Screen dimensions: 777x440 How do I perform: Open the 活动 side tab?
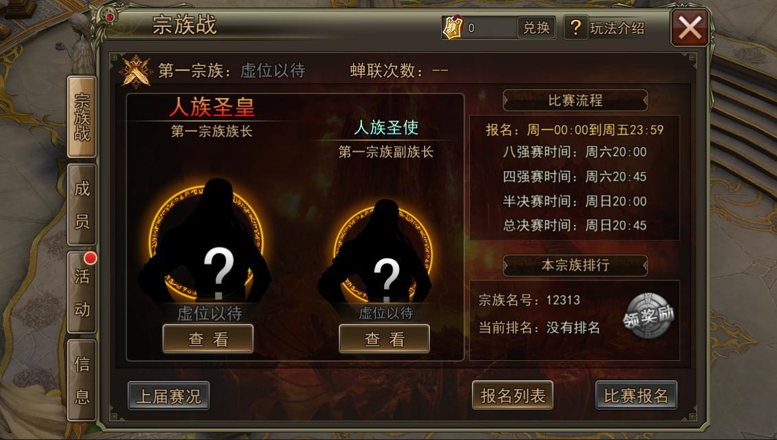tap(82, 293)
